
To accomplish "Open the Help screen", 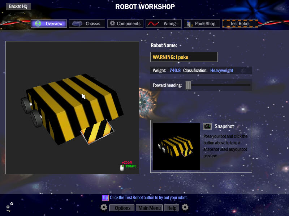I will (172, 208).
